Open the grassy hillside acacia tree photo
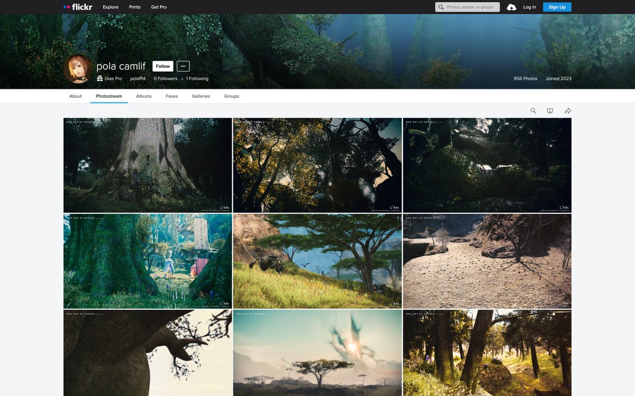 point(317,261)
